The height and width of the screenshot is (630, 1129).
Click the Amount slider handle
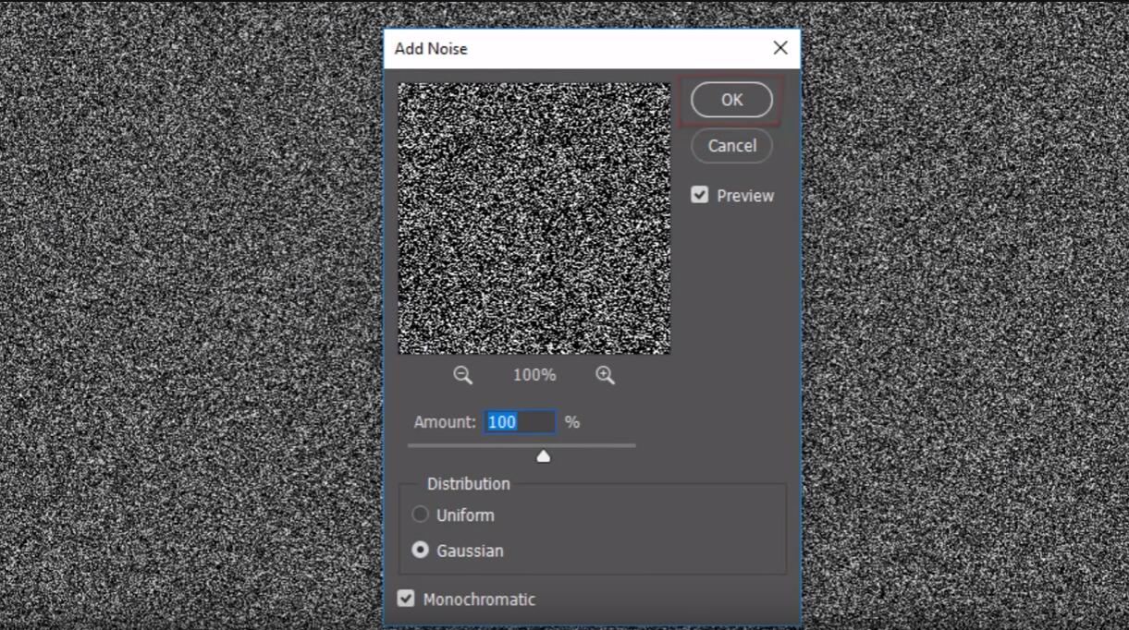coord(544,455)
